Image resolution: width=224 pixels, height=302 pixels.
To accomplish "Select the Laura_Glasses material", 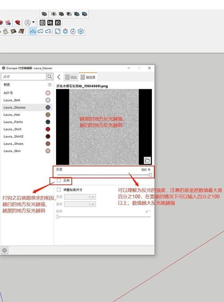I will pyautogui.click(x=27, y=107).
